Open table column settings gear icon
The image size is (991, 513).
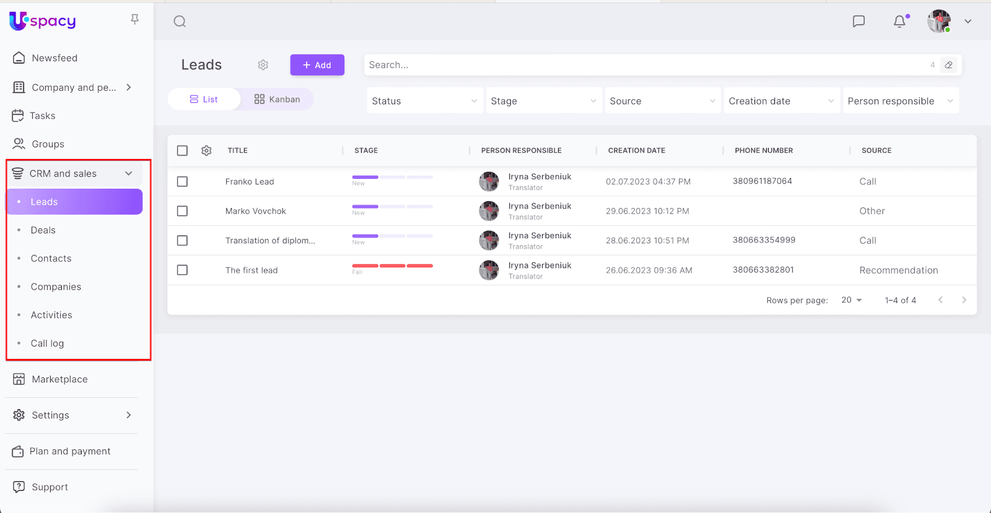click(x=206, y=150)
